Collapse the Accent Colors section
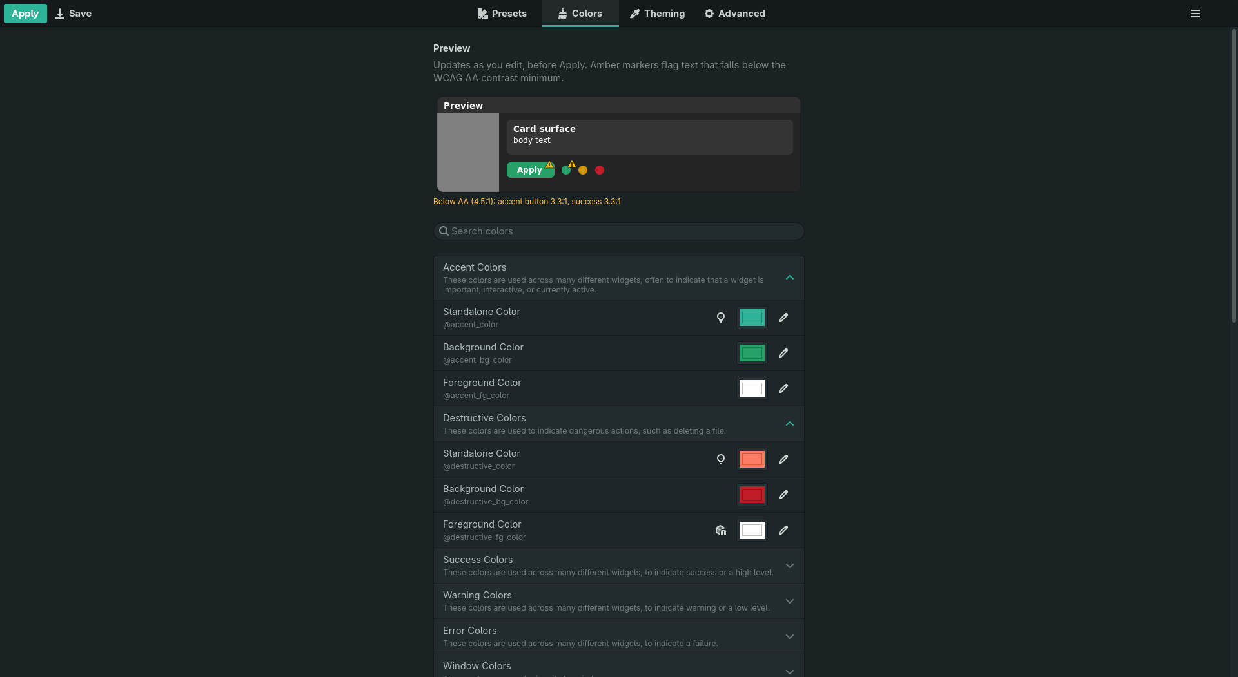 (x=790, y=278)
